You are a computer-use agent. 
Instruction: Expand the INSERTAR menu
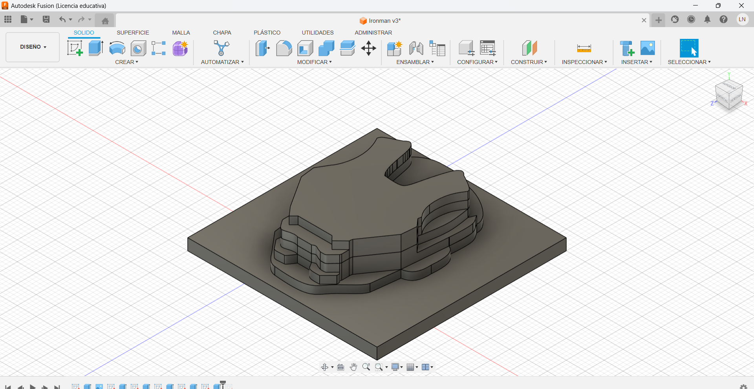pos(637,62)
